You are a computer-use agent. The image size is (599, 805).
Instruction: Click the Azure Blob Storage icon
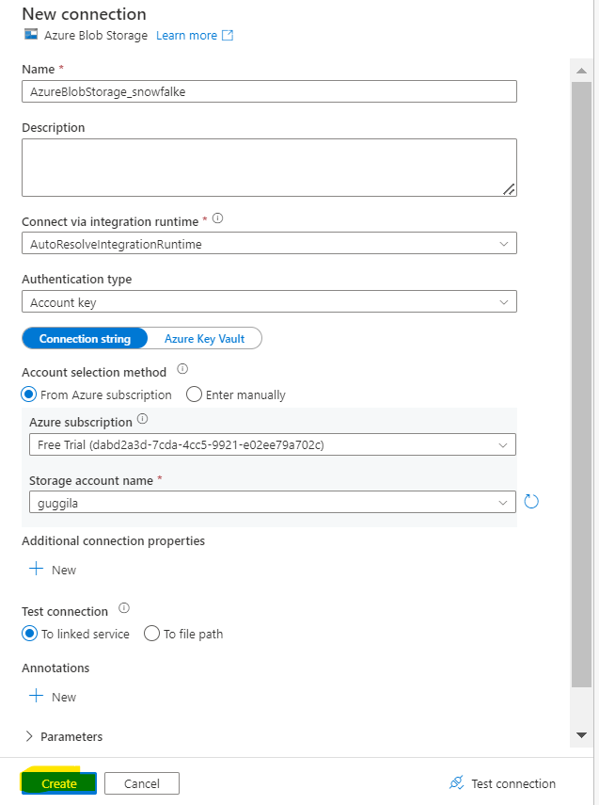(30, 36)
